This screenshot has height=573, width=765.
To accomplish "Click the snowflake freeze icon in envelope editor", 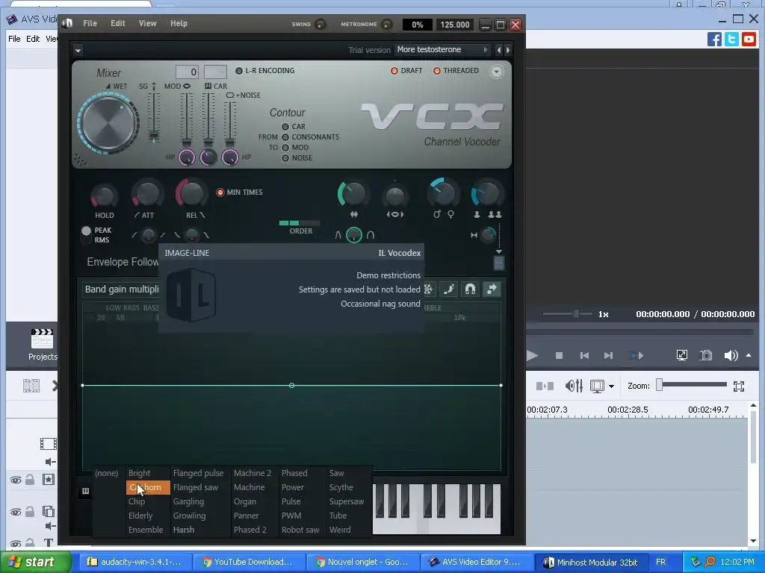I will point(428,289).
